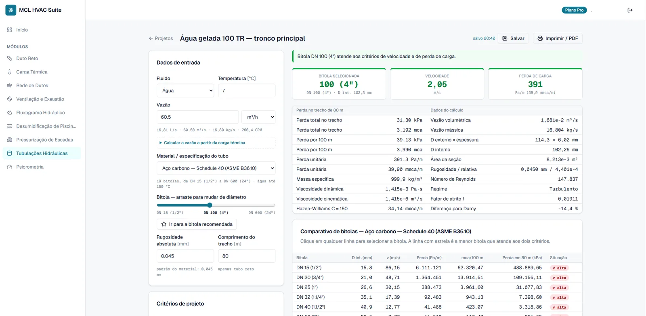Viewport: 646px width, 316px height.
Task: Click the Regime value Turbulento
Action: pos(563,189)
